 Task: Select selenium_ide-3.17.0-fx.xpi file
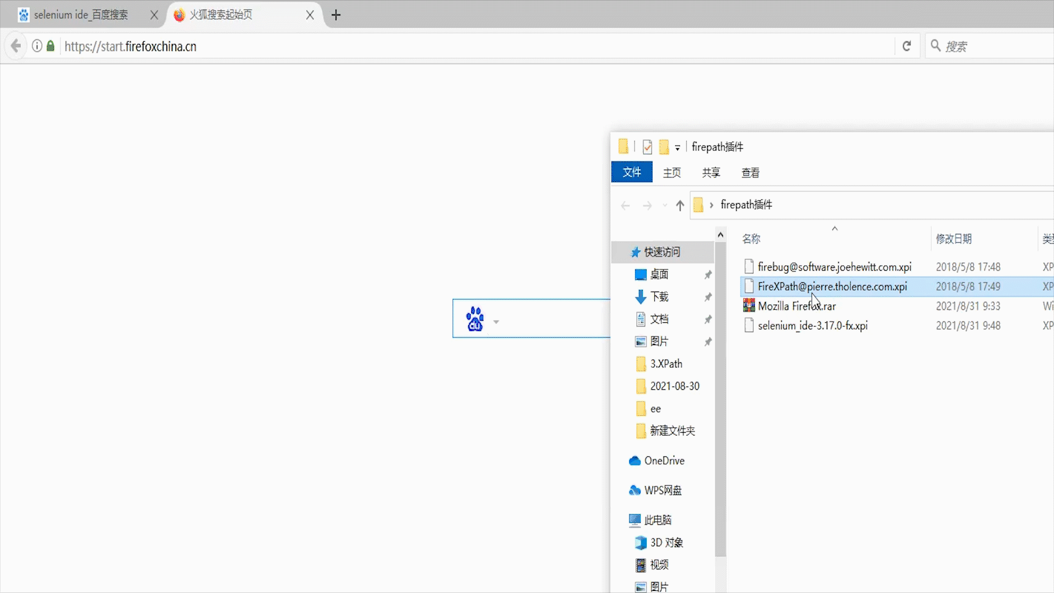coord(812,326)
